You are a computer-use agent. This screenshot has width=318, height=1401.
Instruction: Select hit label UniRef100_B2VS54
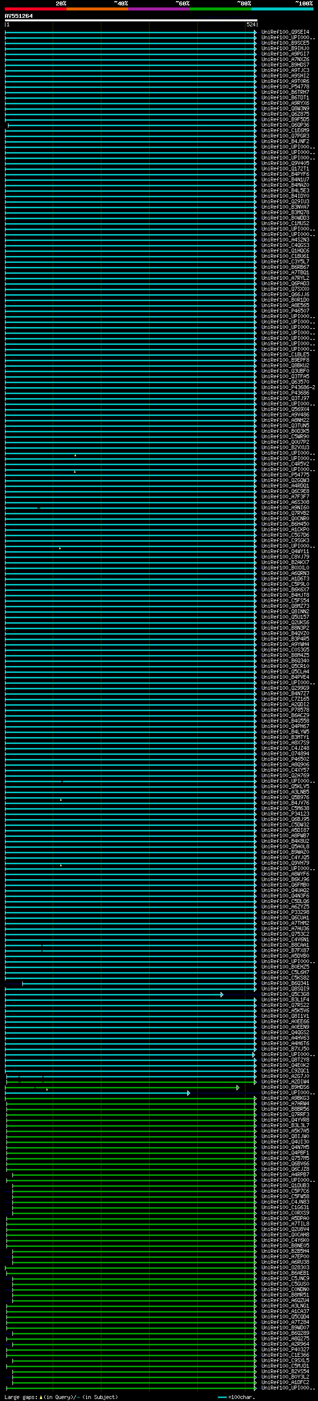[x=285, y=1371]
